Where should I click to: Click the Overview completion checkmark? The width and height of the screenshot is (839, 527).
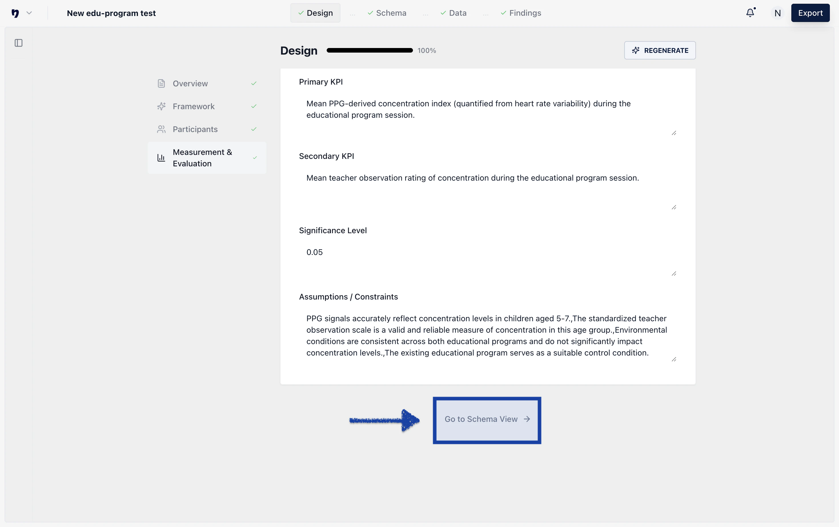click(254, 84)
